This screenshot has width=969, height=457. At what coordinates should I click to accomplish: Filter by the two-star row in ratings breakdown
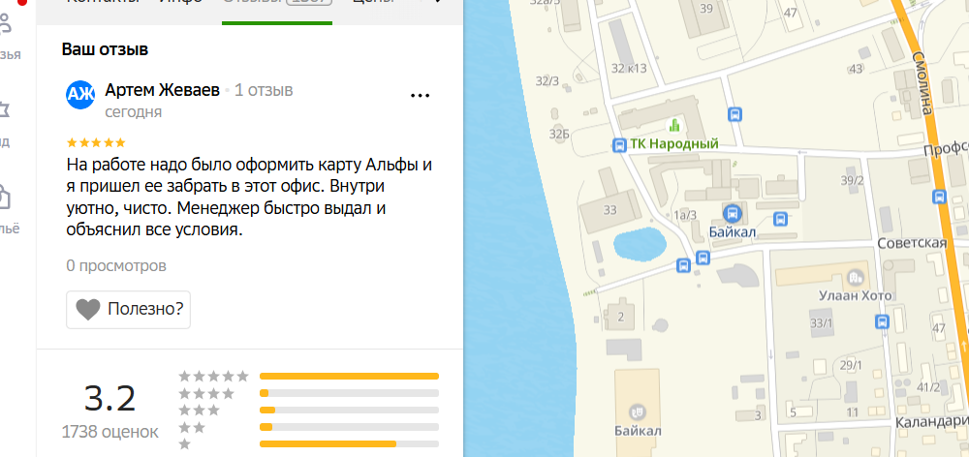pos(309,427)
